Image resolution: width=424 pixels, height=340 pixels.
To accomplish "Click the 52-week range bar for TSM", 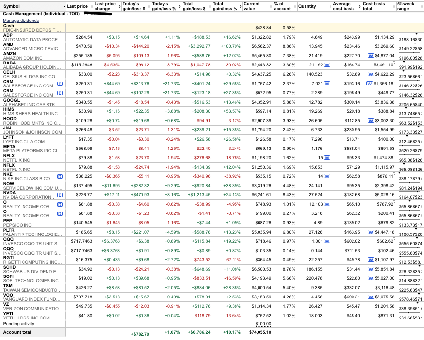I will 410,284.
